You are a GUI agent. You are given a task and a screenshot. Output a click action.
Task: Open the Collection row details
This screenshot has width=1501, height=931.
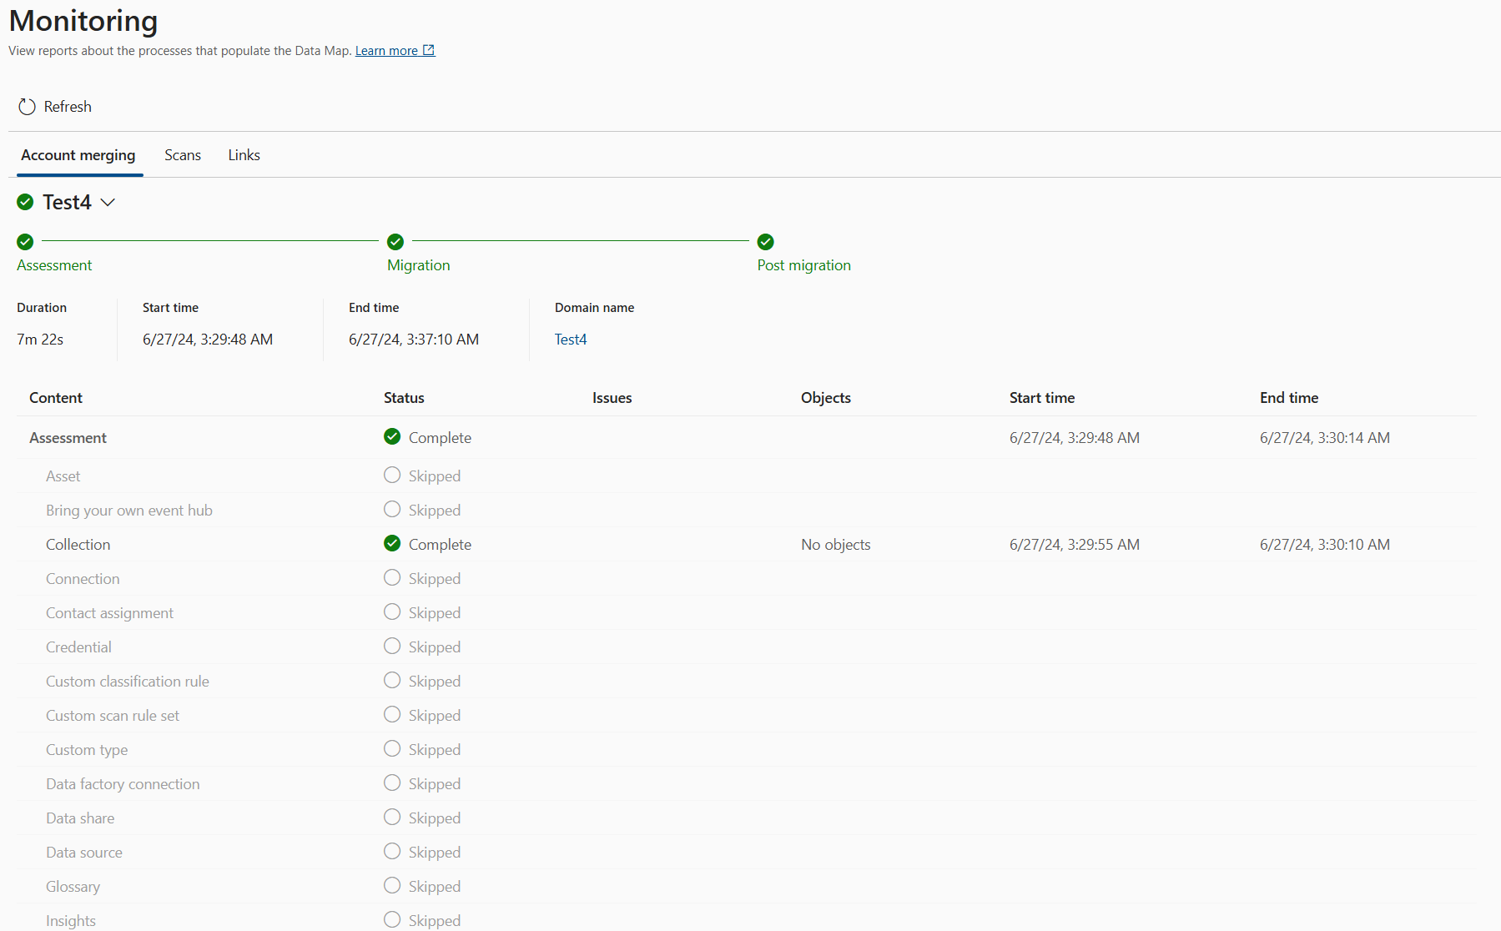(747, 544)
